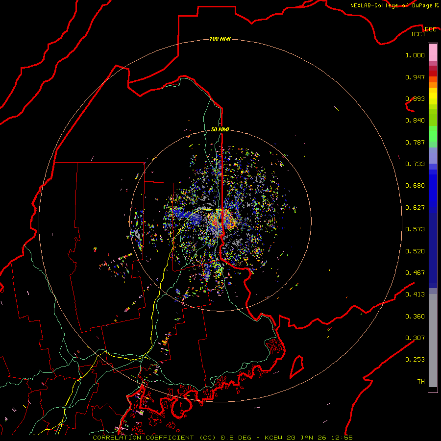441x441 pixels.
Task: Click the 50 NMI range ring label
Action: click(x=220, y=129)
